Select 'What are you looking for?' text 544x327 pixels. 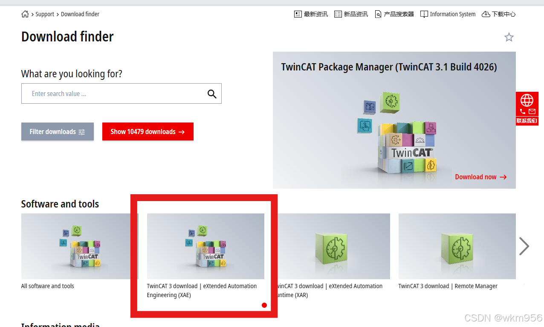tap(72, 74)
